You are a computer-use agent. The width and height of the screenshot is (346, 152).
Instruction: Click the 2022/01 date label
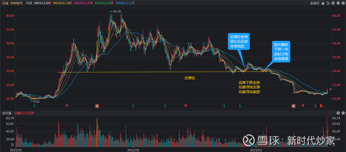[x=133, y=150]
